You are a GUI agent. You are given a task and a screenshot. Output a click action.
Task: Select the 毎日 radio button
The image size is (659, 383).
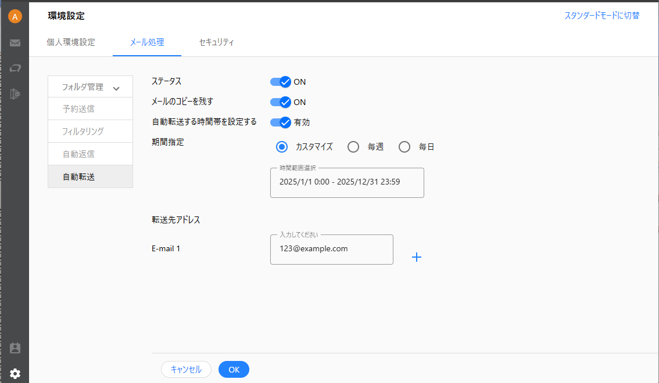pos(404,147)
